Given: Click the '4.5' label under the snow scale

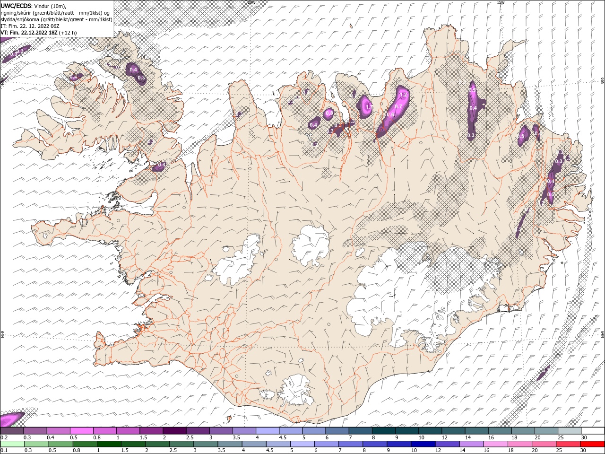Looking at the screenshot, I should coord(283,437).
